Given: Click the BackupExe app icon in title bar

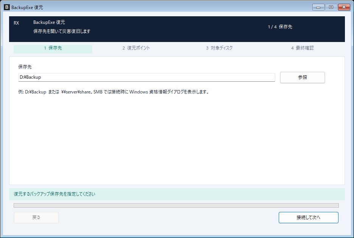Looking at the screenshot, I should pyautogui.click(x=7, y=7).
